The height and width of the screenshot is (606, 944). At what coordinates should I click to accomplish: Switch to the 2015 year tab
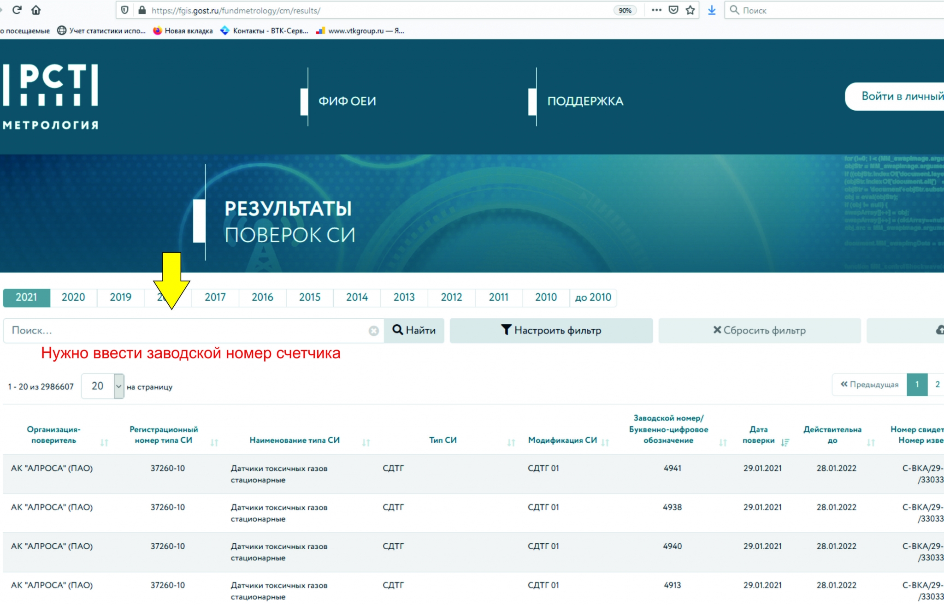click(x=309, y=297)
